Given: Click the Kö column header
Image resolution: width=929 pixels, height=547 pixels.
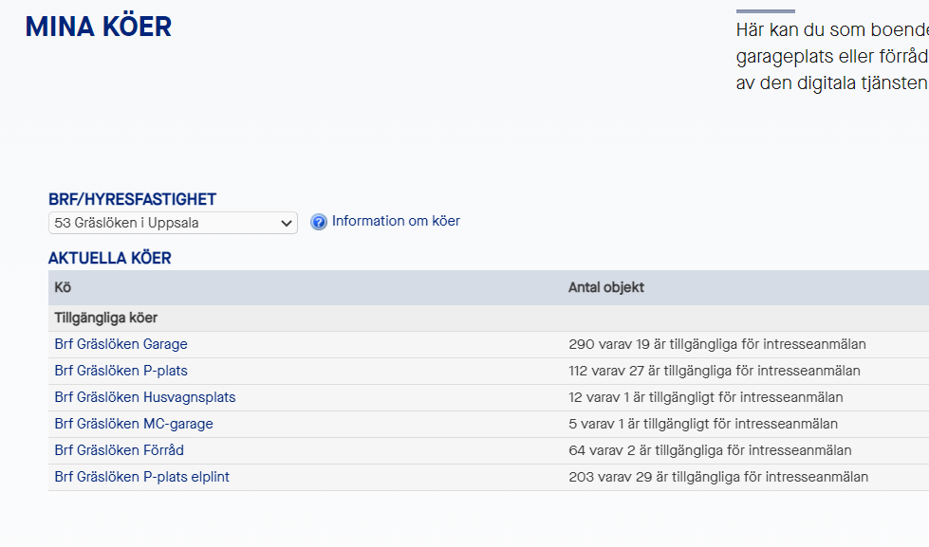Looking at the screenshot, I should pyautogui.click(x=63, y=287).
